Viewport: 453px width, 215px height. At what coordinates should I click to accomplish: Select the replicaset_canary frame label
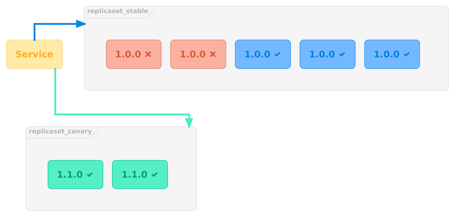[60, 131]
